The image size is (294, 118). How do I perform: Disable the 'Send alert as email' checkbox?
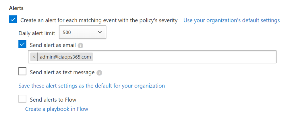22,45
